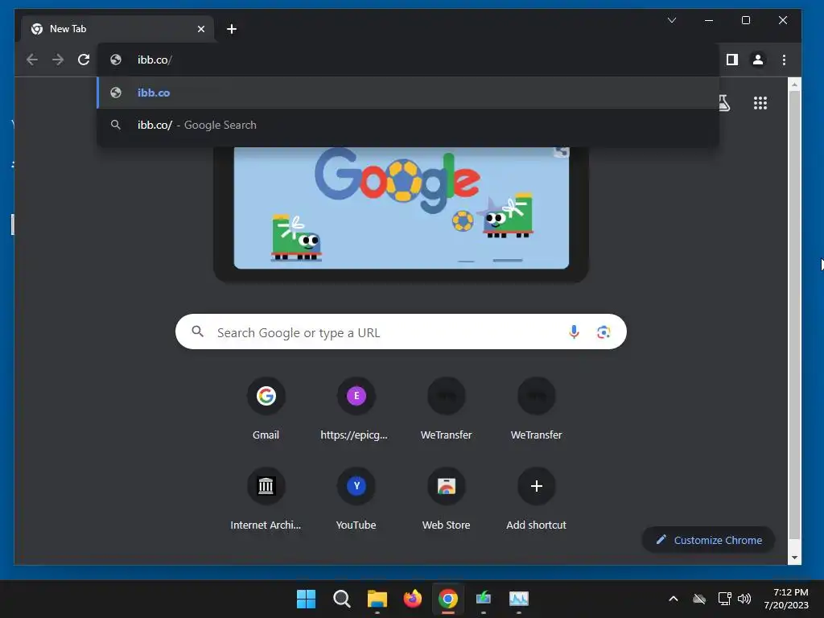The width and height of the screenshot is (824, 618).
Task: Open the Search Labs flask icon
Action: [724, 102]
